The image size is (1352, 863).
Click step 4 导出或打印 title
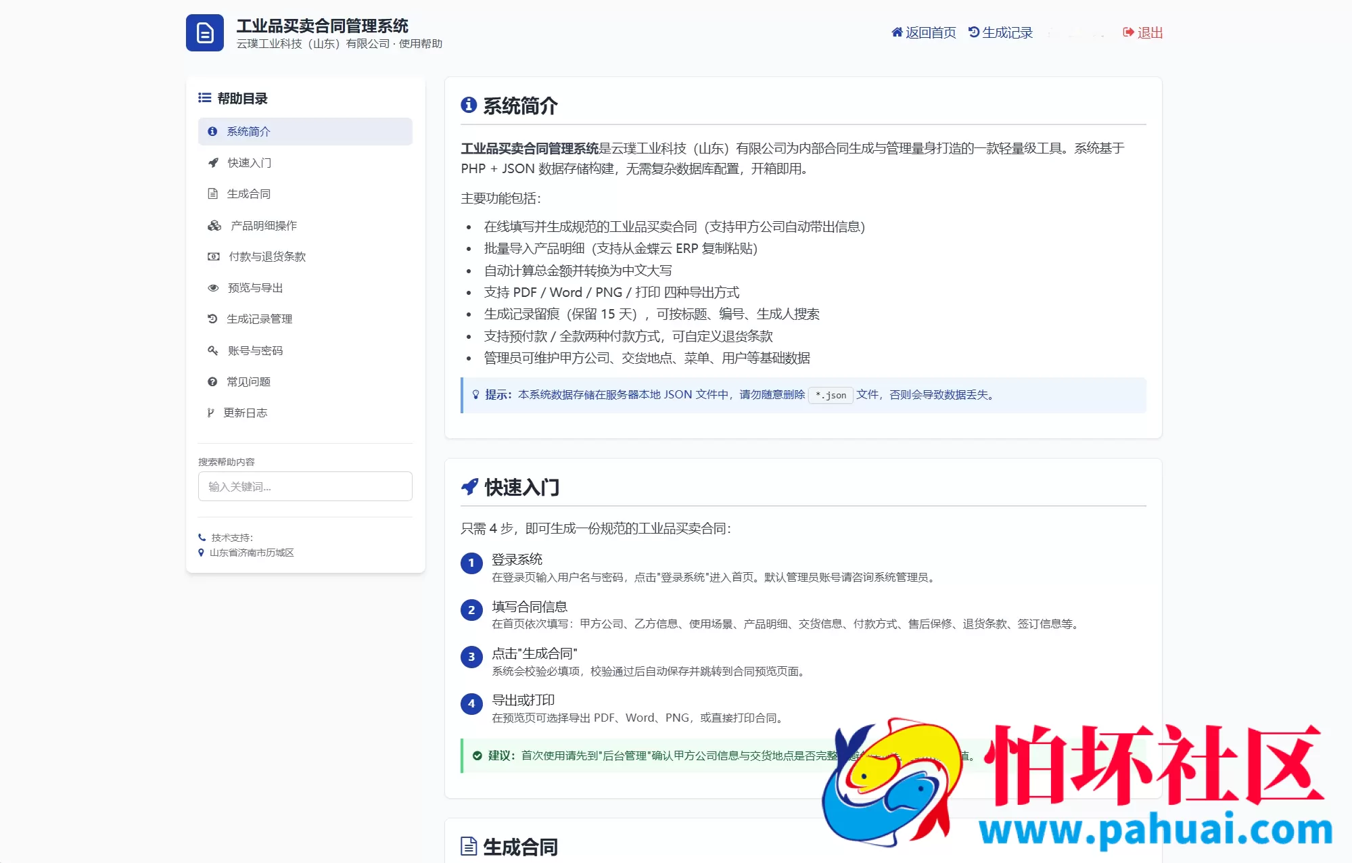tap(523, 700)
